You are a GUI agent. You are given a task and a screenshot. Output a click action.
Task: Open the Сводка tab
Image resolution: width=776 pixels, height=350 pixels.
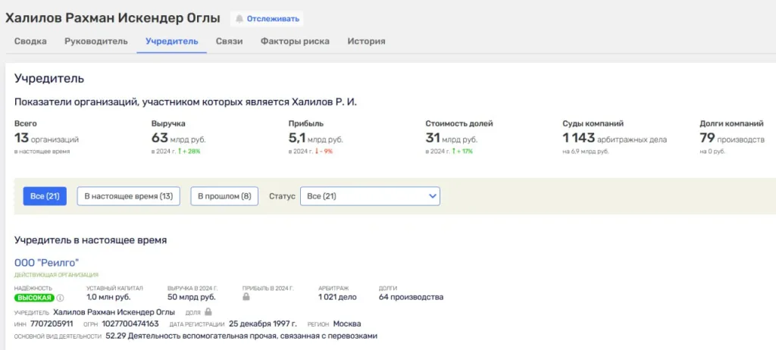tap(30, 42)
